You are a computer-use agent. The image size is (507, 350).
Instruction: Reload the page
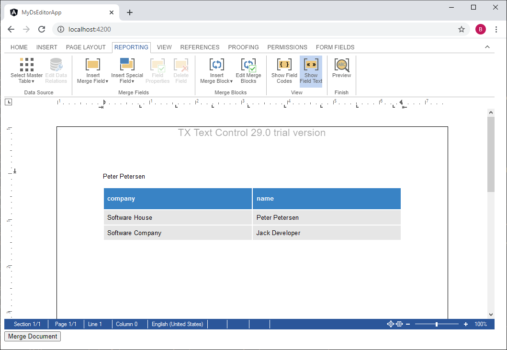click(42, 29)
